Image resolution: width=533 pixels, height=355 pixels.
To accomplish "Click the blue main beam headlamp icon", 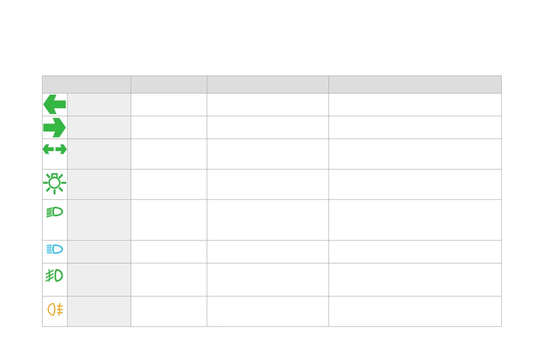I will coord(55,249).
